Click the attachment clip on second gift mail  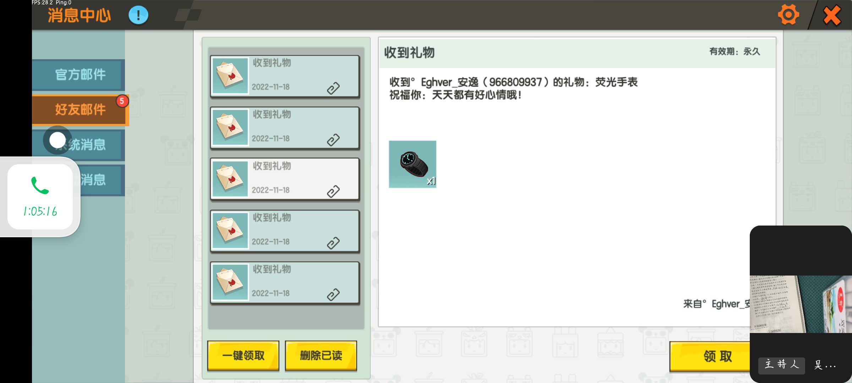point(333,140)
